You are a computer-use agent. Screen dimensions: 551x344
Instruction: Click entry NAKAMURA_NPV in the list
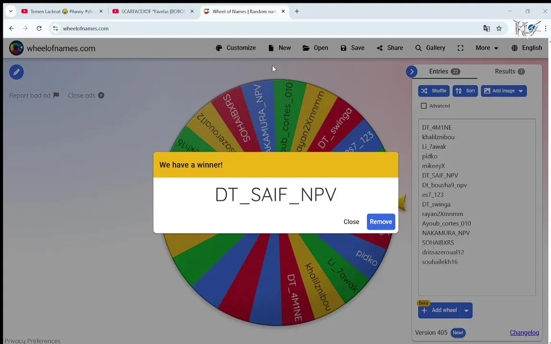(x=446, y=233)
